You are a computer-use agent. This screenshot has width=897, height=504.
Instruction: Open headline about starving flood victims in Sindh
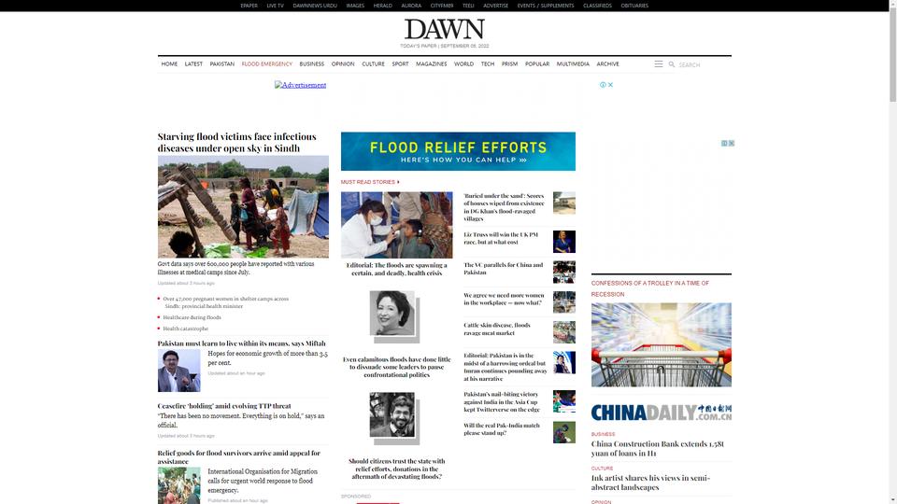(236, 142)
